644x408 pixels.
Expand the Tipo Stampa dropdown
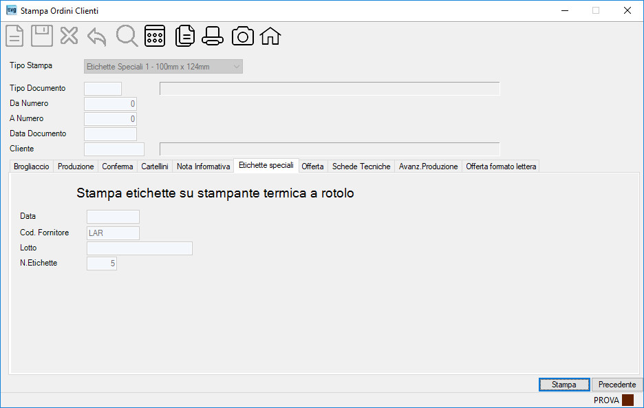(x=163, y=67)
